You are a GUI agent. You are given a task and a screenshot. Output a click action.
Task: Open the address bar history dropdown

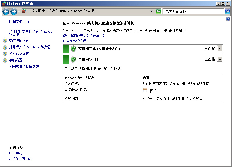click(x=151, y=11)
